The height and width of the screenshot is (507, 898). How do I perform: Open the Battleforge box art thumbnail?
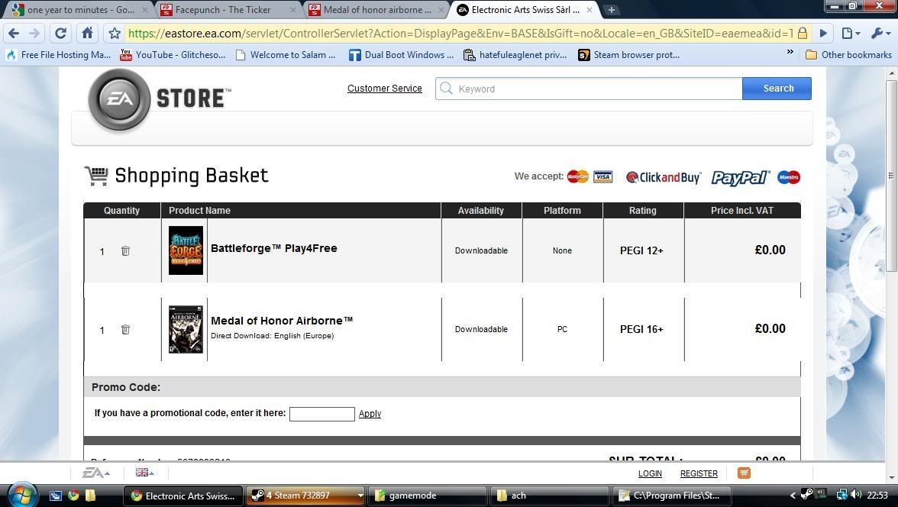point(186,250)
